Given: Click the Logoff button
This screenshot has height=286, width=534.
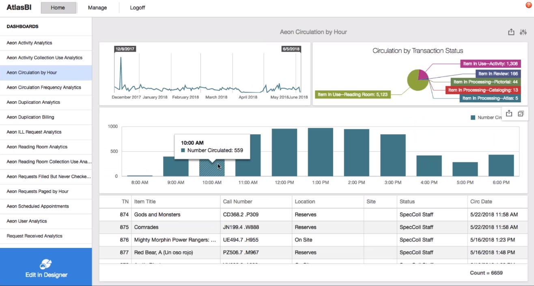Looking at the screenshot, I should click(x=137, y=7).
